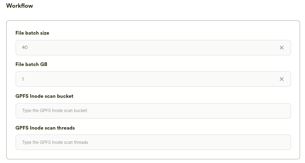305x163 pixels.
Task: Click the "Type the GPFS Inode scan threads" placeholder
Action: point(55,142)
